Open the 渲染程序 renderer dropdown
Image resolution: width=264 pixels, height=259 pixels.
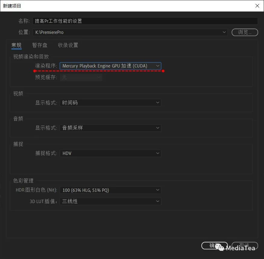(110, 66)
